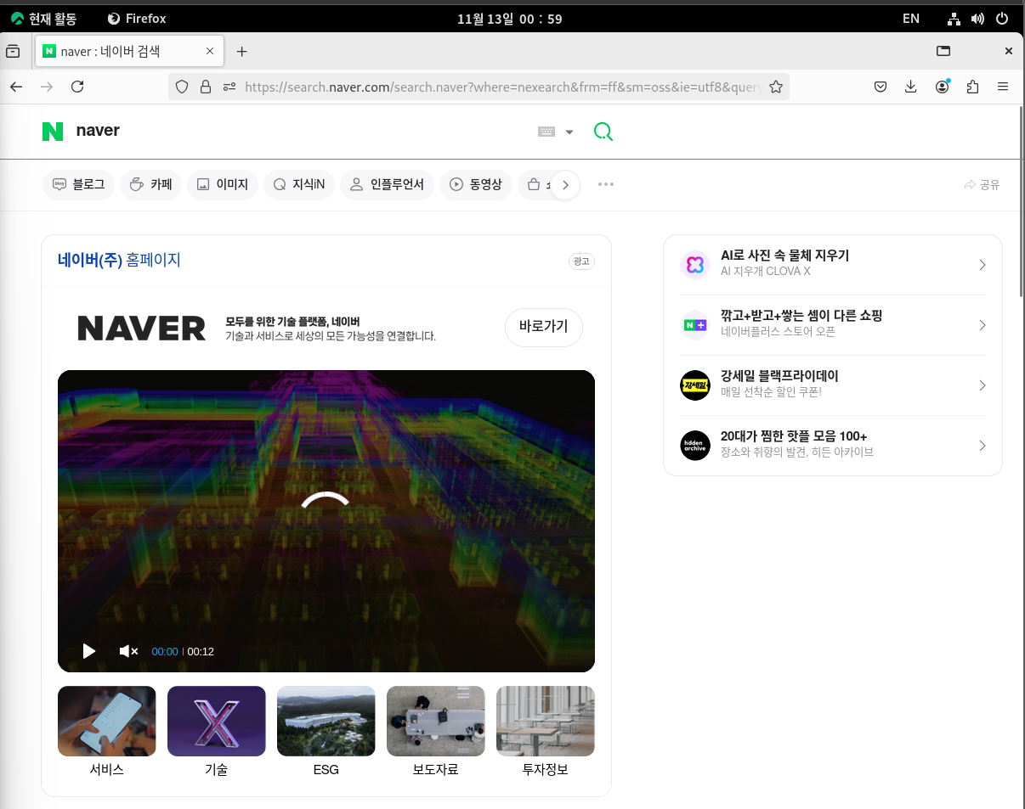Viewport: 1025px width, 809px height.
Task: Open the Firefox extensions puzzle icon
Action: 973,87
